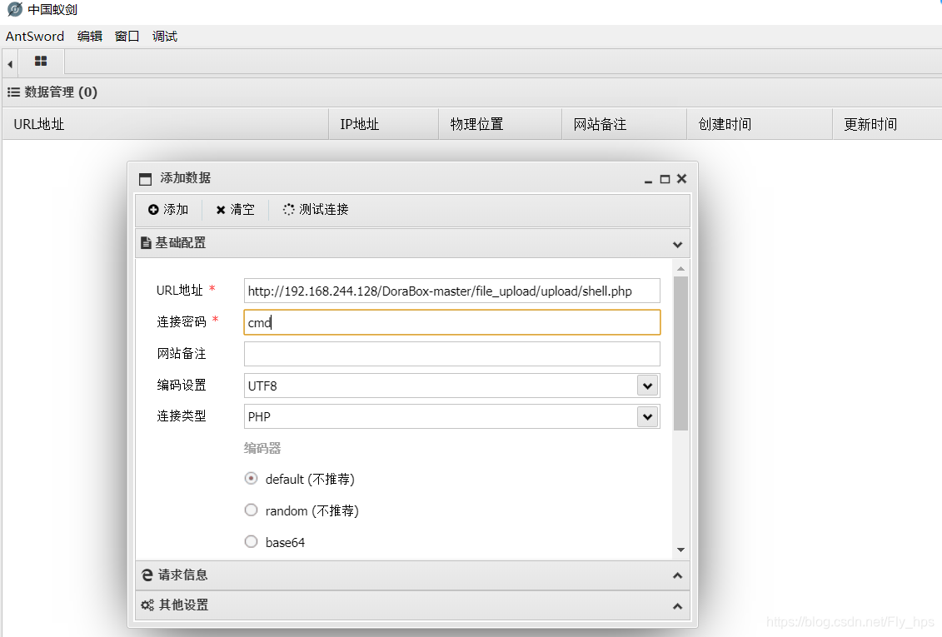Close the 添加数据 dialog
This screenshot has width=942, height=637.
pos(682,179)
